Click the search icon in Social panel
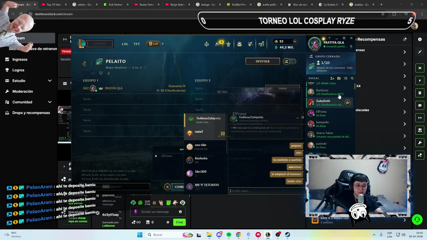Screen dimensions: 427x240 point(352,78)
